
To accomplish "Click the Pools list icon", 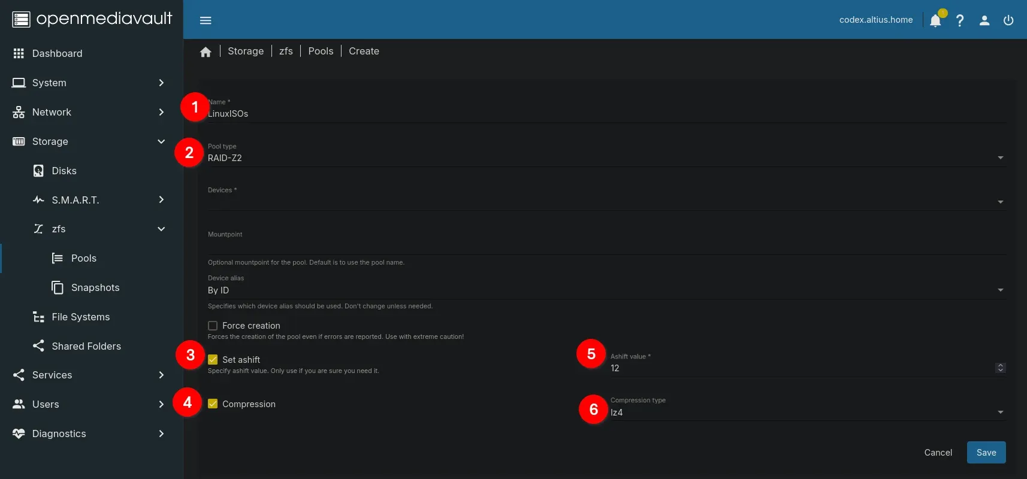I will coord(58,258).
